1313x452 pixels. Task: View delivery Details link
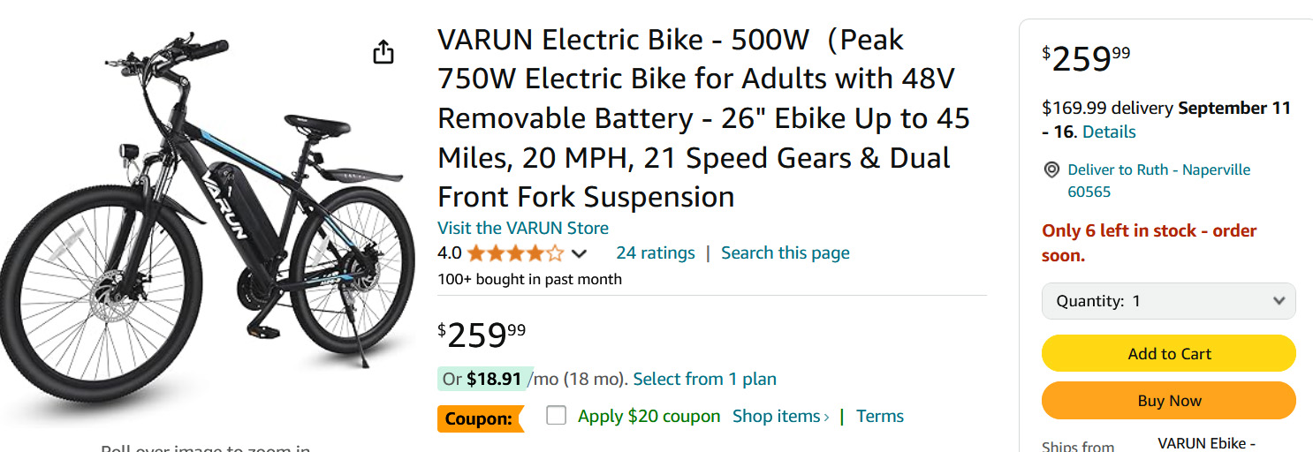click(1109, 132)
